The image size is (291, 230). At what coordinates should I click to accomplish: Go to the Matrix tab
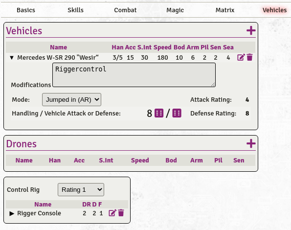(x=225, y=10)
